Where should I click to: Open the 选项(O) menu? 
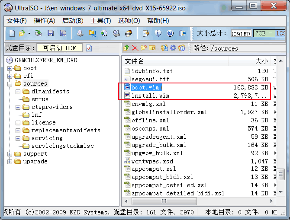129,21
